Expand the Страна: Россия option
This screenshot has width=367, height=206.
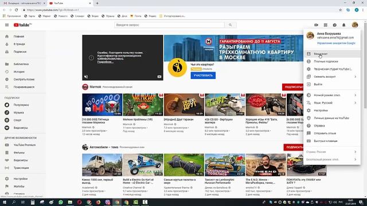coord(332,152)
